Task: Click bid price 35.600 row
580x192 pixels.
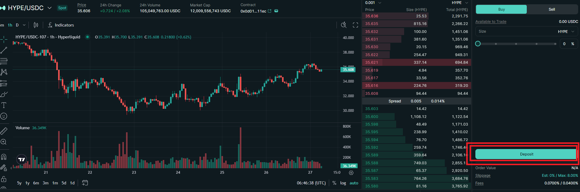Action: [x=417, y=117]
